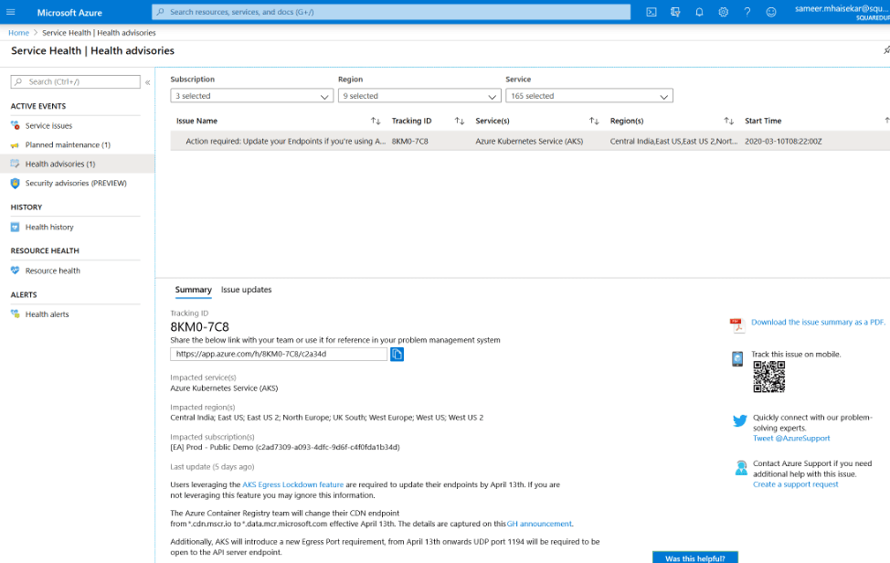Click the tracking URL text field
890x563 pixels.
(x=279, y=354)
